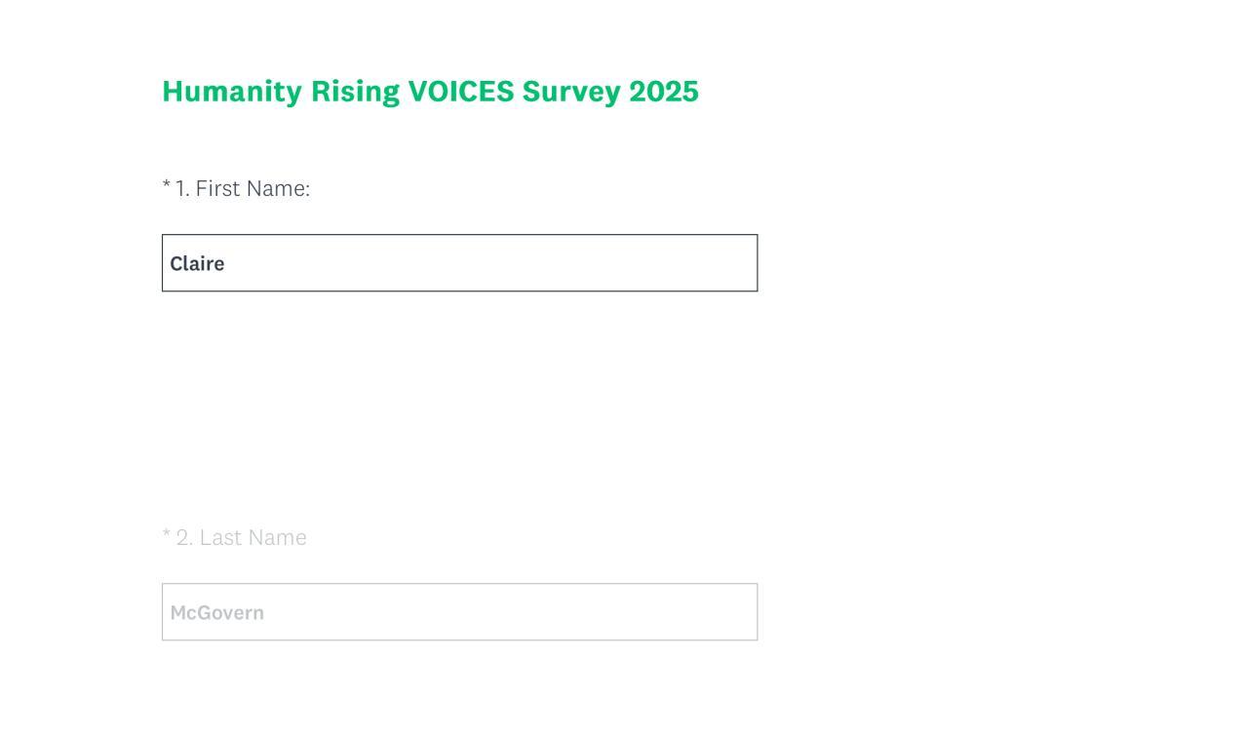
Task: Click the number '2.' in second question
Action: tap(184, 538)
